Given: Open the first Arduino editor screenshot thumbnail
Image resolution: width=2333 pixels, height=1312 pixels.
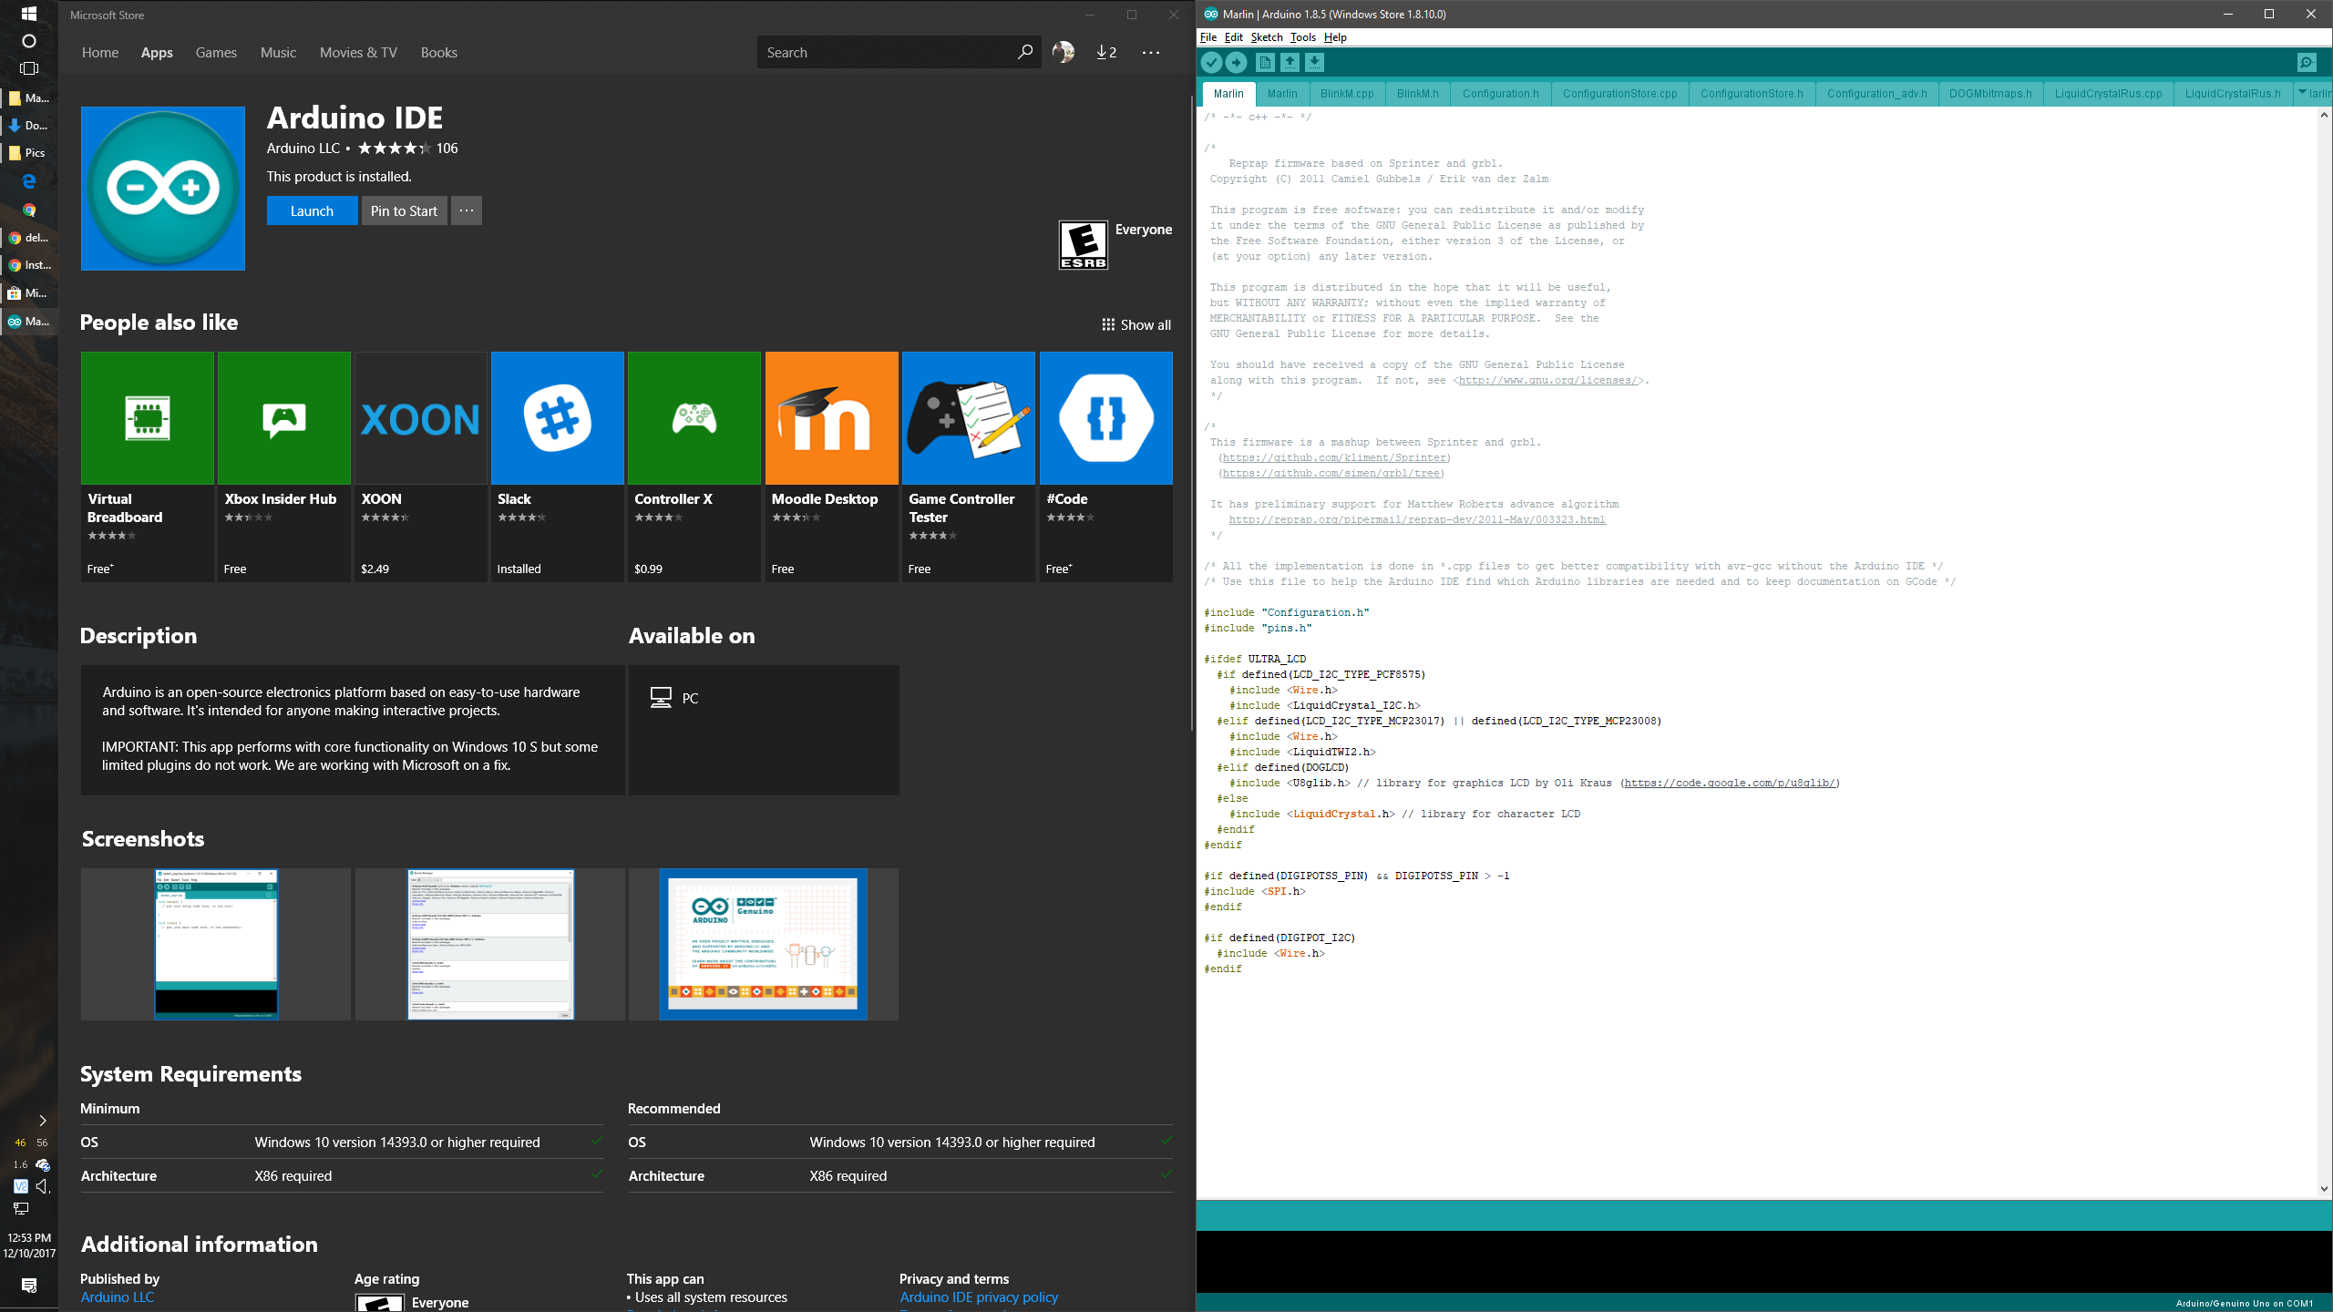Looking at the screenshot, I should tap(216, 944).
